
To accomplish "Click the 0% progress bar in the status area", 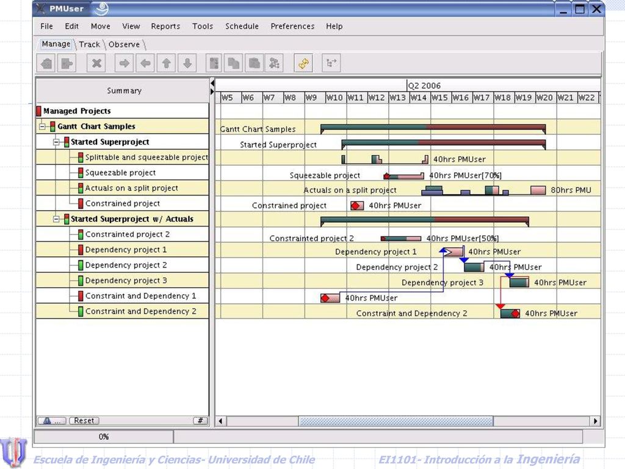I will click(x=104, y=437).
